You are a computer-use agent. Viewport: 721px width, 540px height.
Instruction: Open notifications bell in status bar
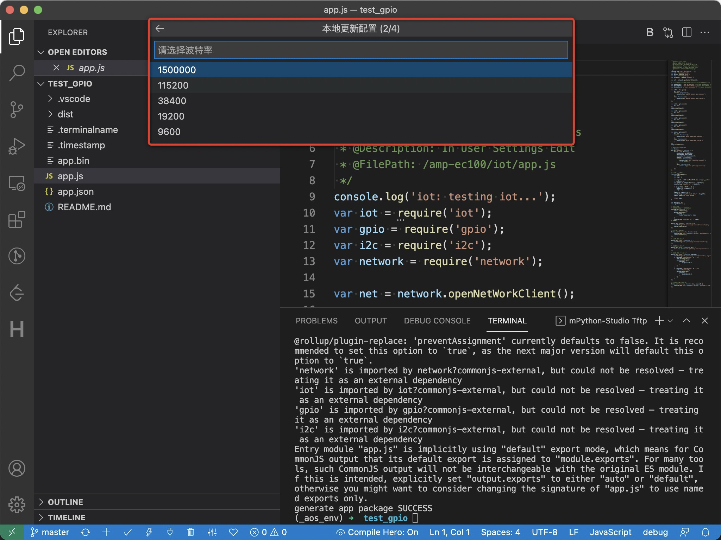pyautogui.click(x=706, y=532)
